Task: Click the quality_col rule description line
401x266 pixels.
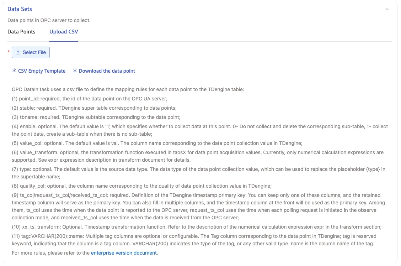Action: coord(142,186)
